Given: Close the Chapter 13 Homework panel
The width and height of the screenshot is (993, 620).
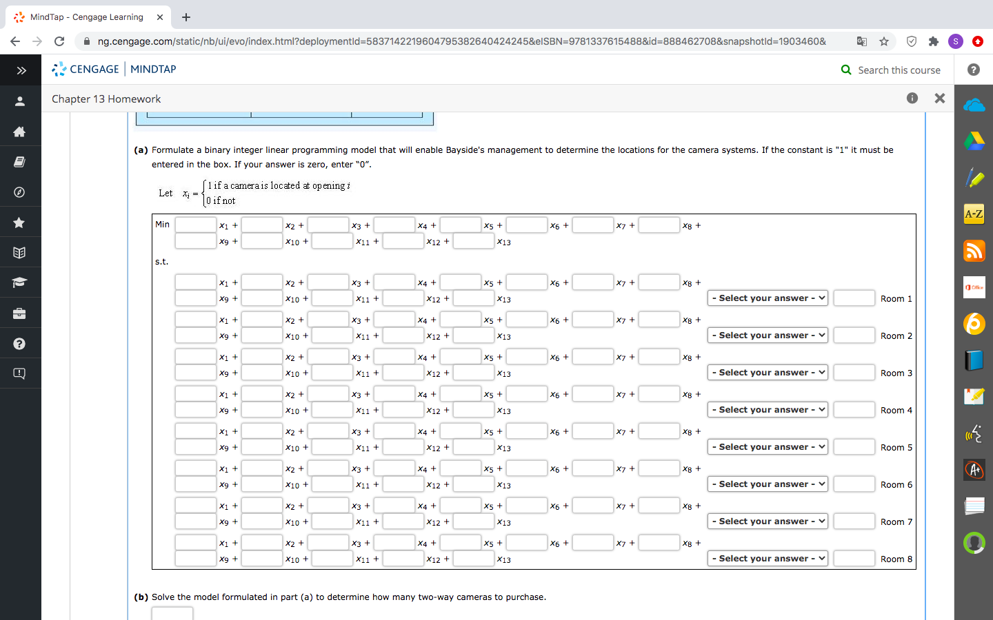Looking at the screenshot, I should pos(939,99).
